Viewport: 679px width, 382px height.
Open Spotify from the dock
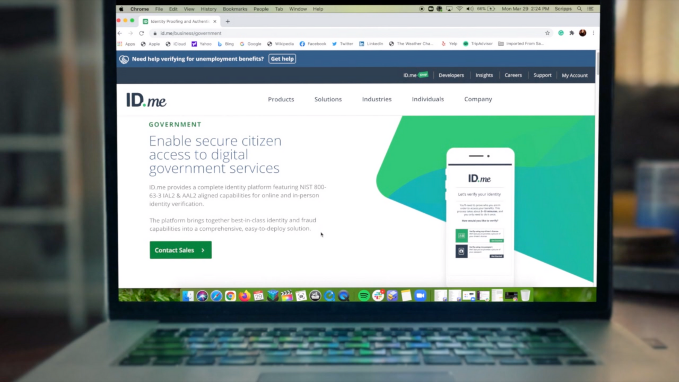[x=364, y=296]
